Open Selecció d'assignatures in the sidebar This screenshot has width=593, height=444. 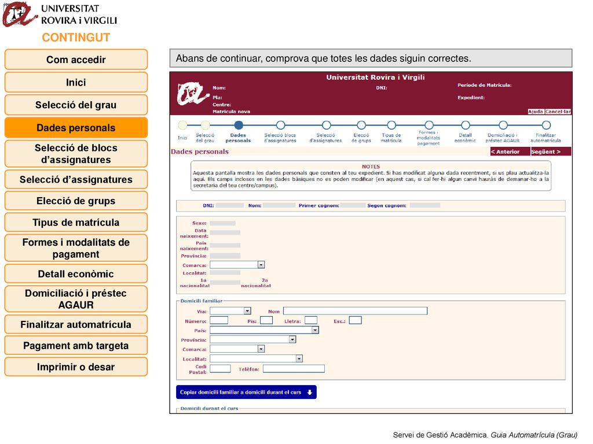pos(76,179)
